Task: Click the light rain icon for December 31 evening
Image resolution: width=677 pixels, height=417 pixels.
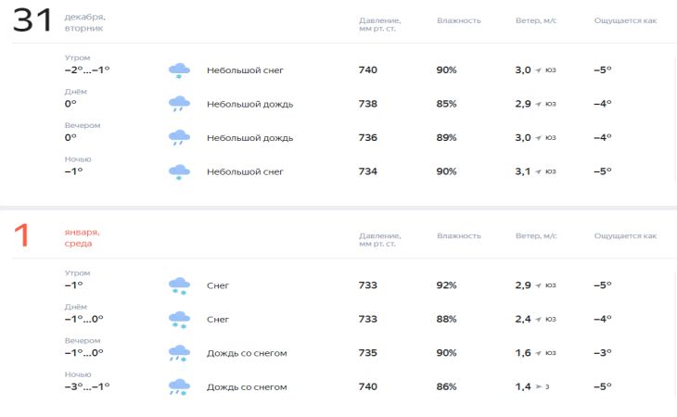Action: point(179,138)
